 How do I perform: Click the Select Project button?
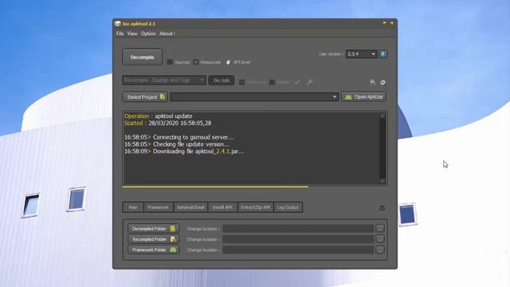pos(145,97)
